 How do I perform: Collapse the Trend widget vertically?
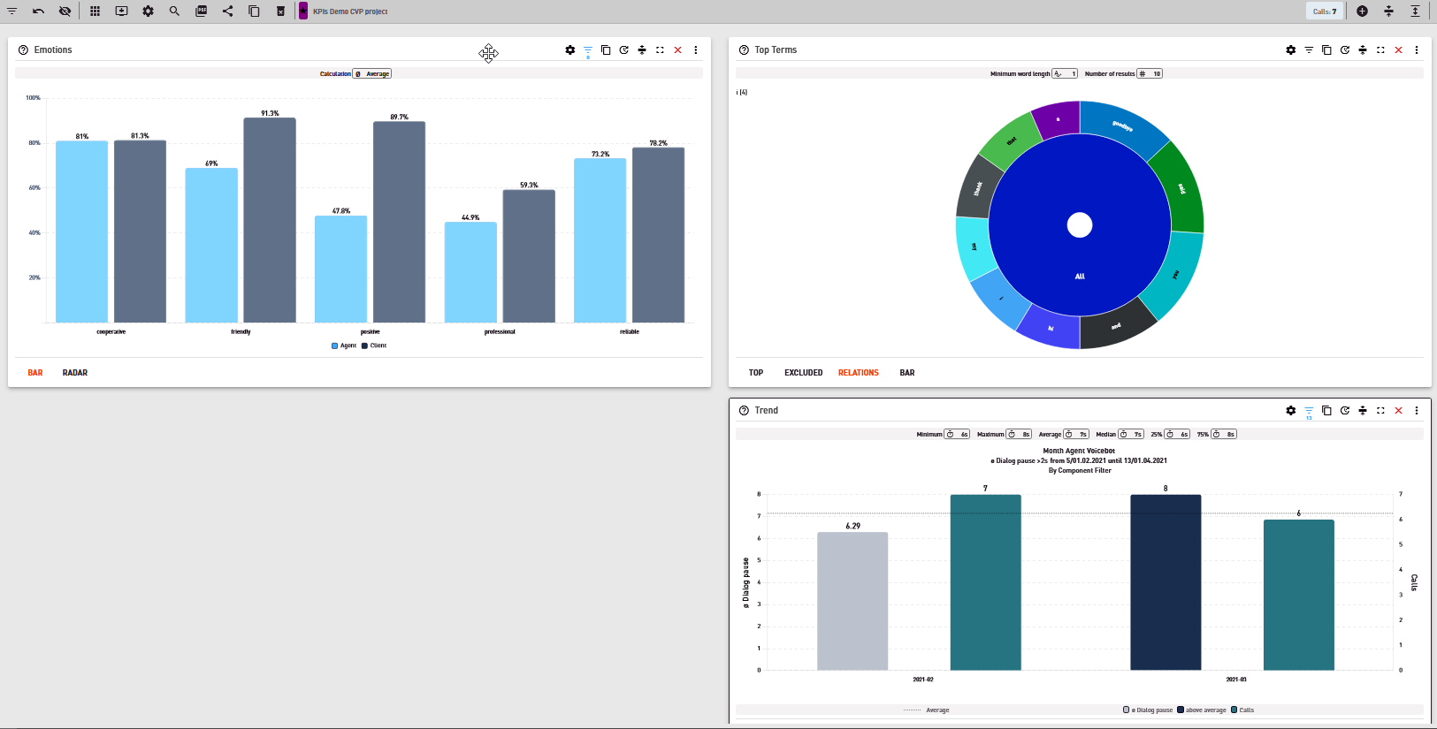tap(1363, 411)
